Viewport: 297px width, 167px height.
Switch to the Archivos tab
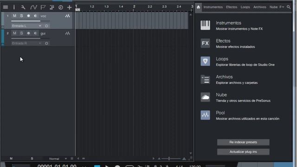260,7
